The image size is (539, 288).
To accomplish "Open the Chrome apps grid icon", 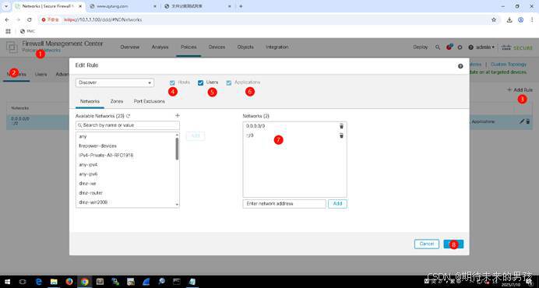I will tap(9, 31).
